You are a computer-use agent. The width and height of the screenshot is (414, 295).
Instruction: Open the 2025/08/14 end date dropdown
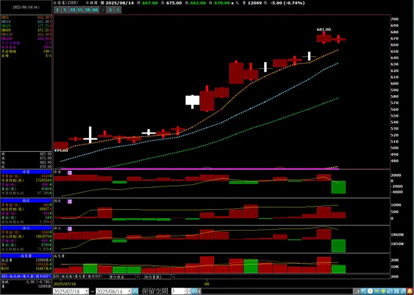click(129, 291)
